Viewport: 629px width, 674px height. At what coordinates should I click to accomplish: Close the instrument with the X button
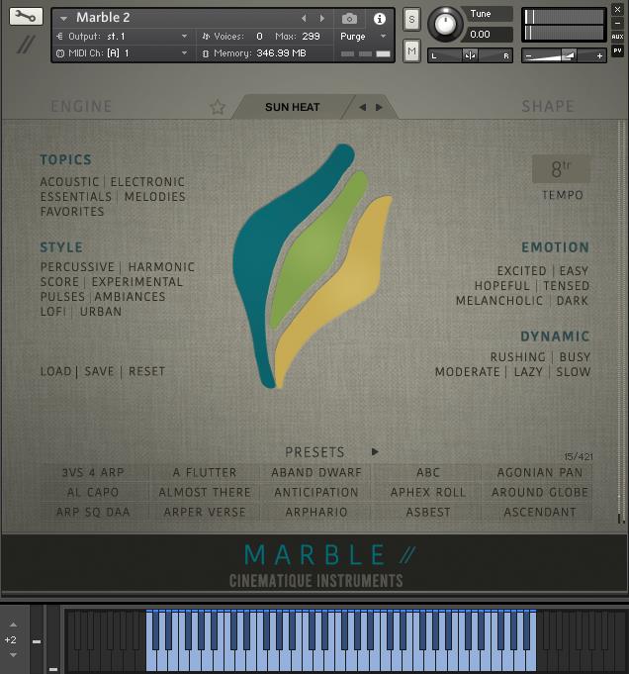tap(617, 9)
